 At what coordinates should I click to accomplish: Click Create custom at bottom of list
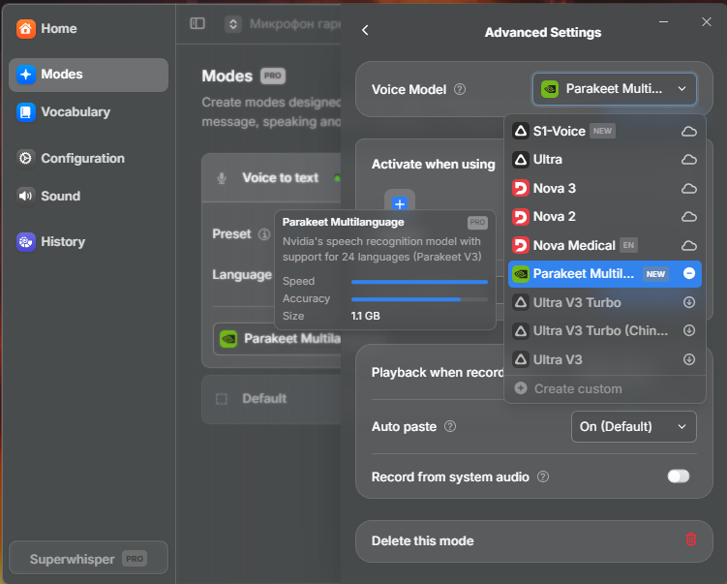coord(577,388)
